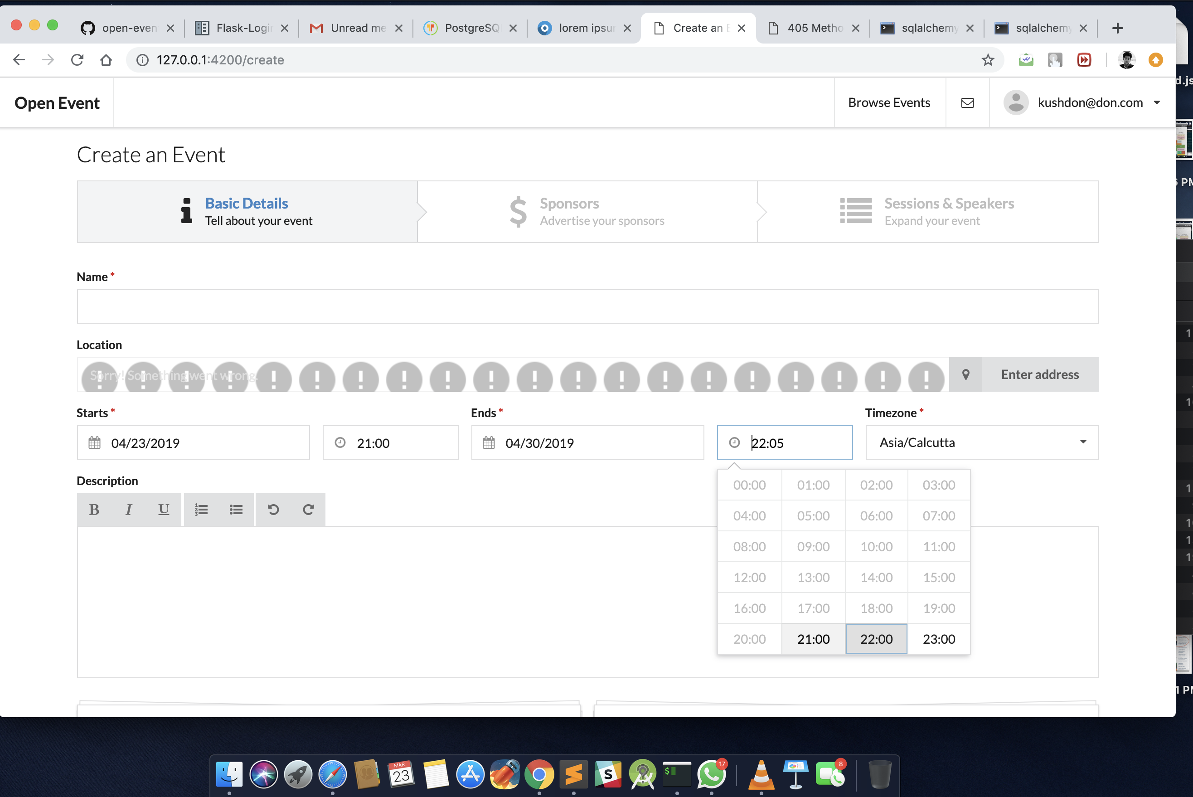The width and height of the screenshot is (1193, 797).
Task: Open the Timezone Asia/Calcutta dropdown
Action: [981, 443]
